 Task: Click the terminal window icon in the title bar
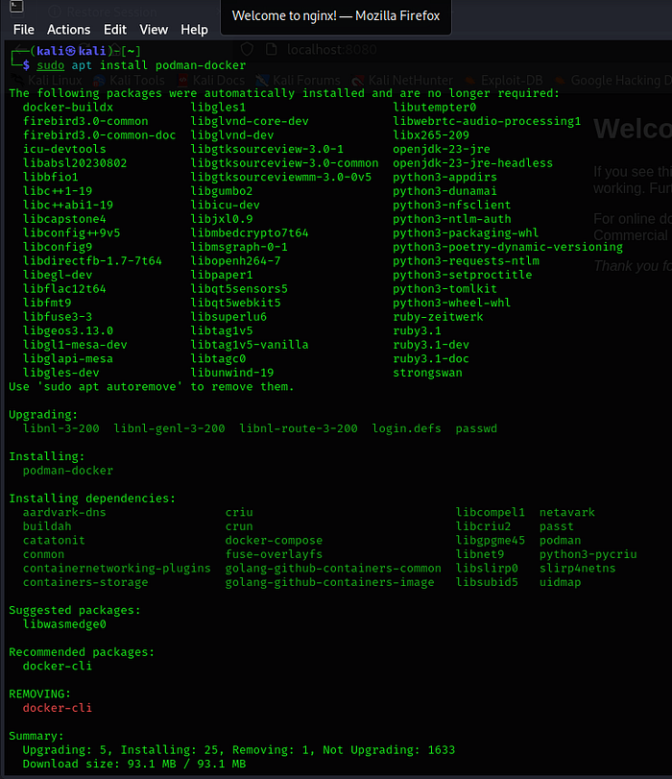point(16,6)
